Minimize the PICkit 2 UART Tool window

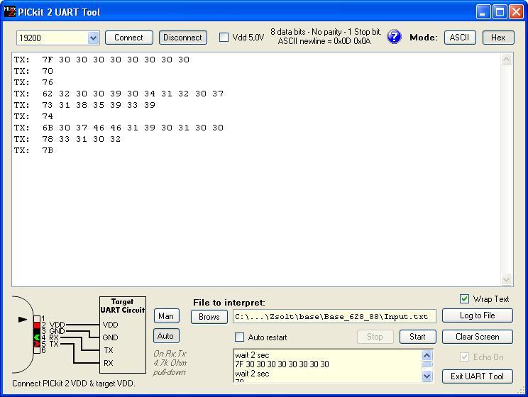click(x=483, y=12)
